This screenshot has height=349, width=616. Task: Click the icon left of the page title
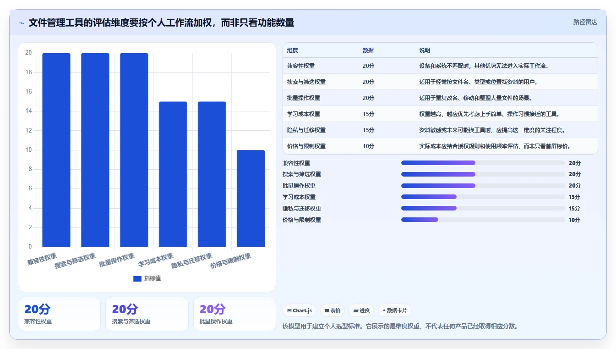[x=22, y=23]
